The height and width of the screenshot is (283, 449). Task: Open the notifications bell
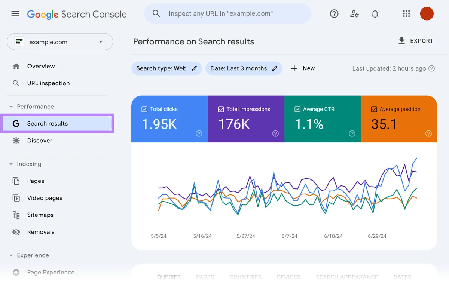pos(375,14)
